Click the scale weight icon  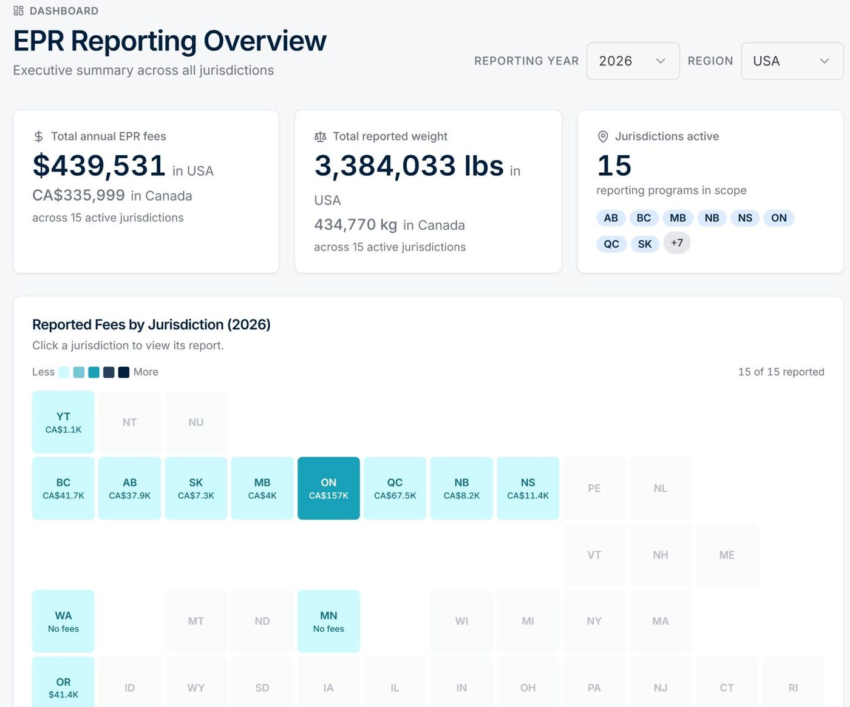[320, 137]
